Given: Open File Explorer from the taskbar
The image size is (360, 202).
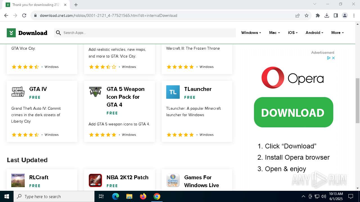Looking at the screenshot, I should click(x=129, y=196).
